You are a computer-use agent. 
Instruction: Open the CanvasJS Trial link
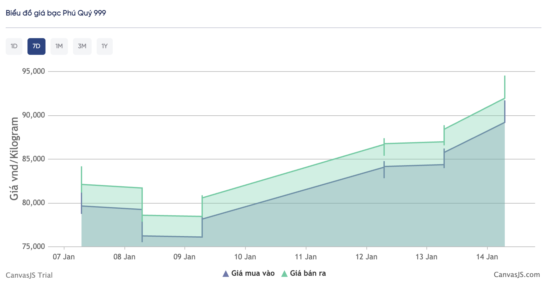click(29, 275)
